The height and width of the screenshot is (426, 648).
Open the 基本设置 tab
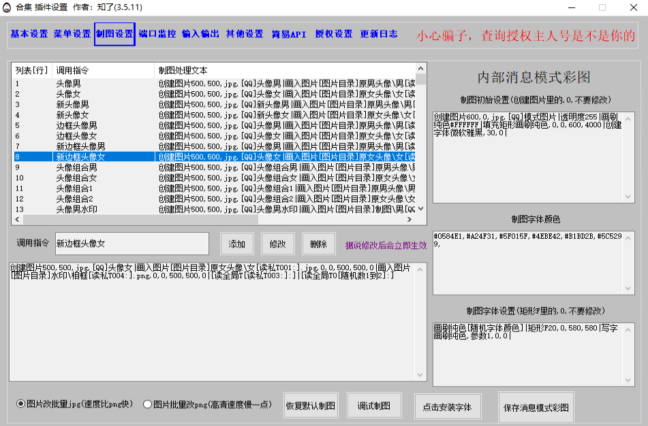29,34
